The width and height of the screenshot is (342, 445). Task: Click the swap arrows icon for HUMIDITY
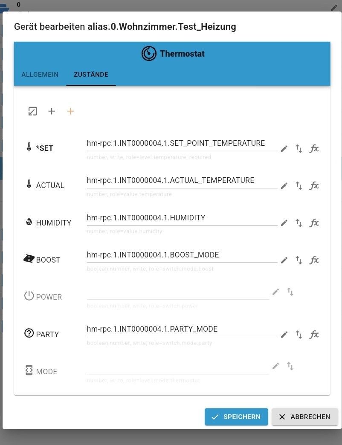click(x=299, y=223)
